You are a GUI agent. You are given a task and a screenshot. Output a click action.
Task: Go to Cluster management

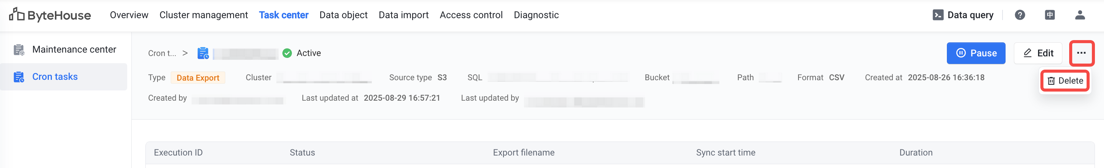tap(204, 15)
